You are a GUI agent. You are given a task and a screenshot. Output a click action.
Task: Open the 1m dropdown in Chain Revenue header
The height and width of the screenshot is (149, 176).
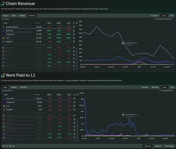[x=49, y=23]
